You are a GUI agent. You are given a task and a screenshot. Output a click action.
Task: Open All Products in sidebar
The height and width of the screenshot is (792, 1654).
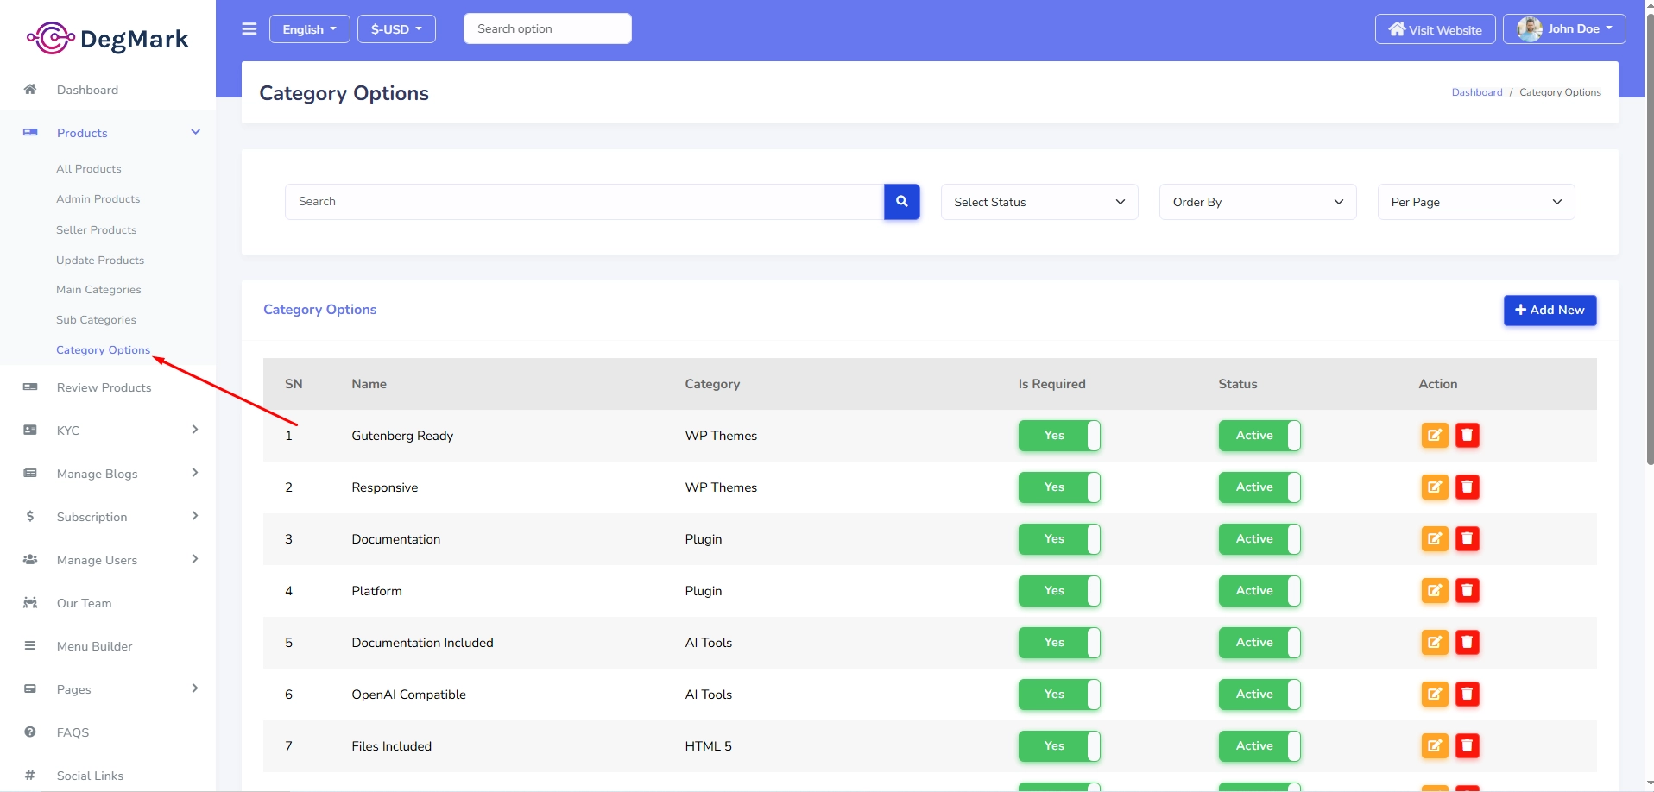click(x=89, y=169)
